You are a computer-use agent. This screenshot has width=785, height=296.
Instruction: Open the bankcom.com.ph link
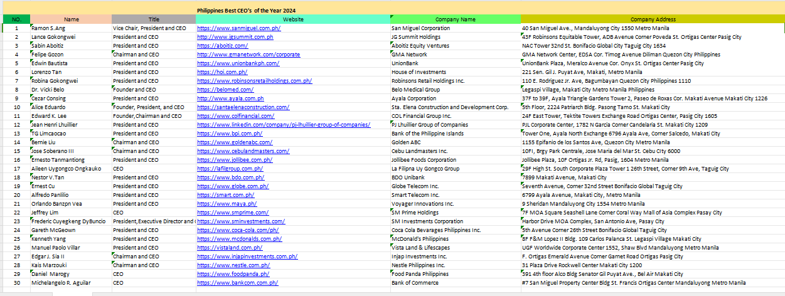[x=237, y=283]
